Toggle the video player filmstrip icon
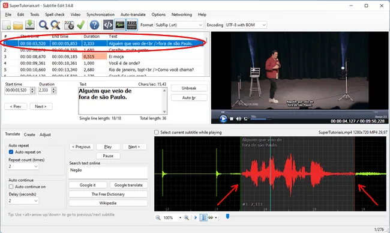The height and width of the screenshot is (233, 390). [x=132, y=25]
